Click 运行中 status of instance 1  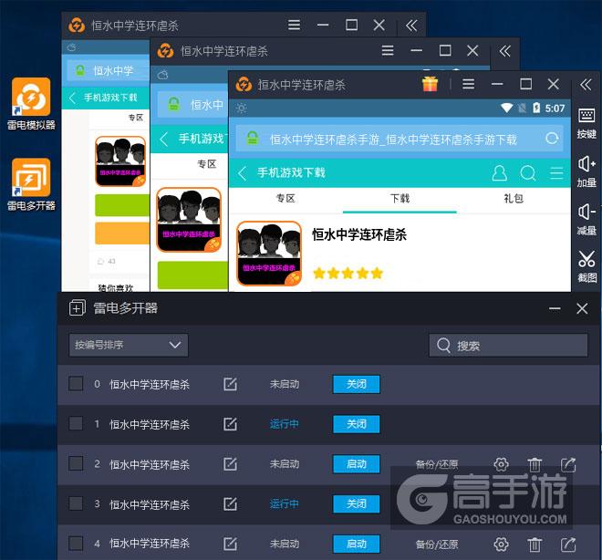pos(284,424)
